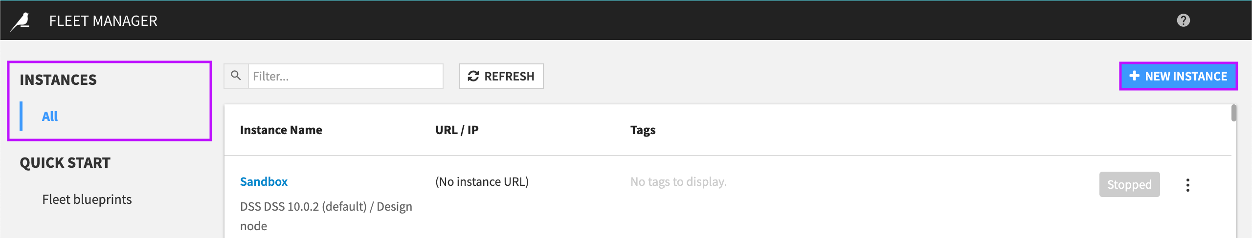Open the Sandbox instance link
The width and height of the screenshot is (1252, 238).
click(264, 181)
